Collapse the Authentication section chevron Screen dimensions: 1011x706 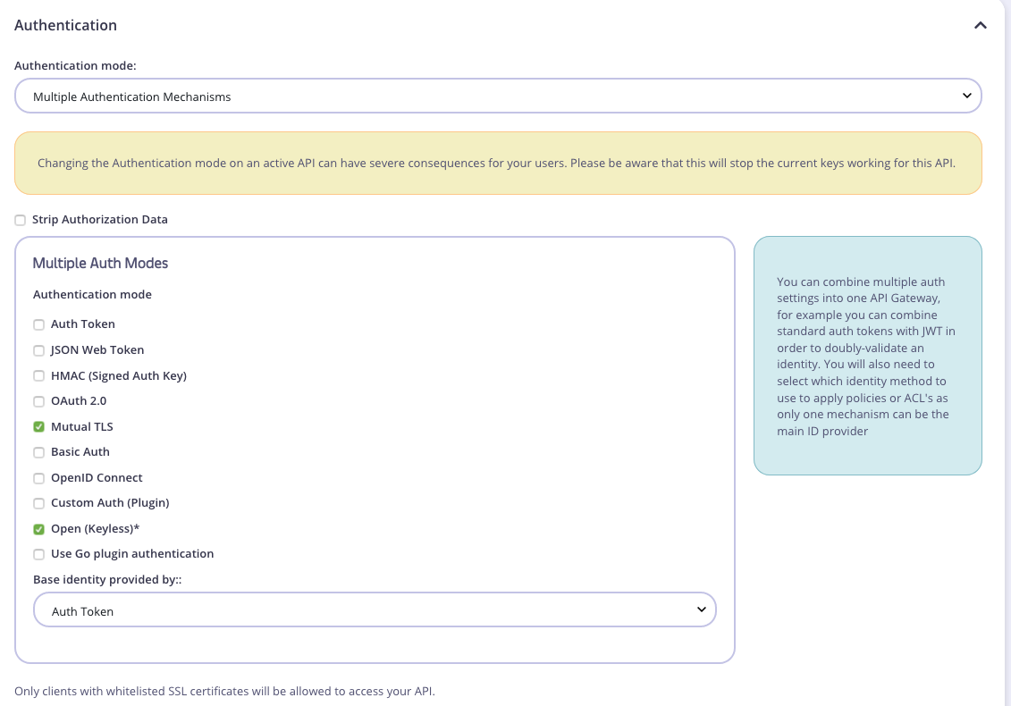point(981,26)
